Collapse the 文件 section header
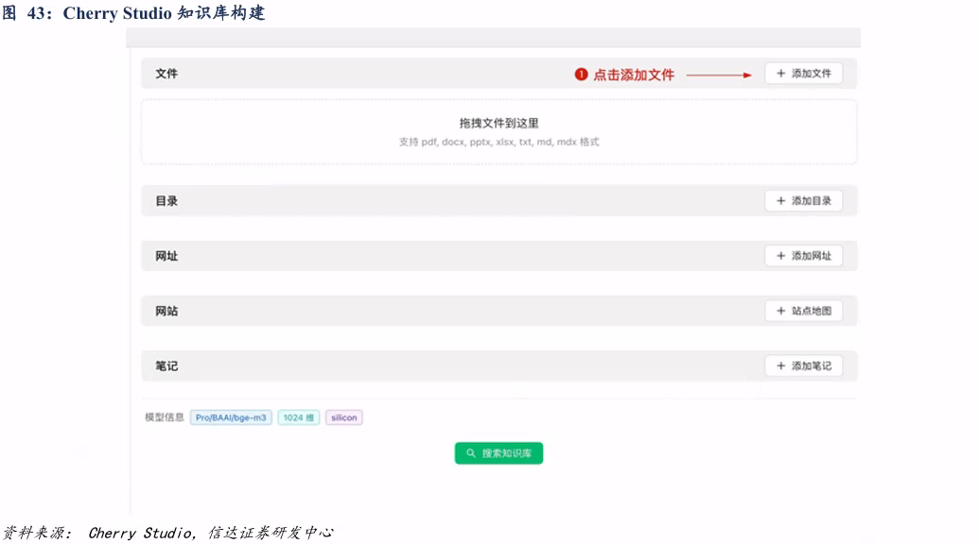The image size is (979, 544). (x=166, y=74)
